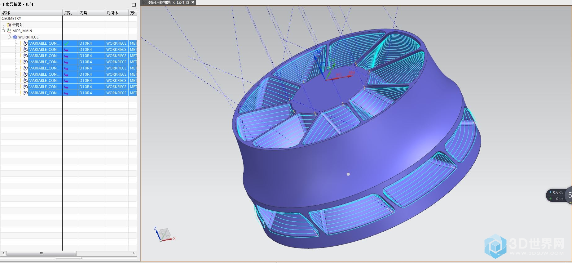Image resolution: width=572 pixels, height=263 pixels.
Task: Click the yellow warning mark on the first operation
Action: [21, 43]
